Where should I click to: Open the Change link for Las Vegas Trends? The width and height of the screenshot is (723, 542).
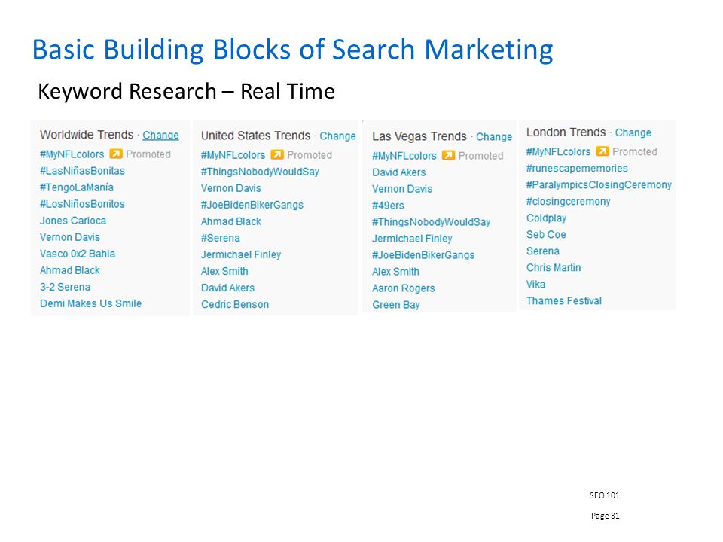(494, 137)
